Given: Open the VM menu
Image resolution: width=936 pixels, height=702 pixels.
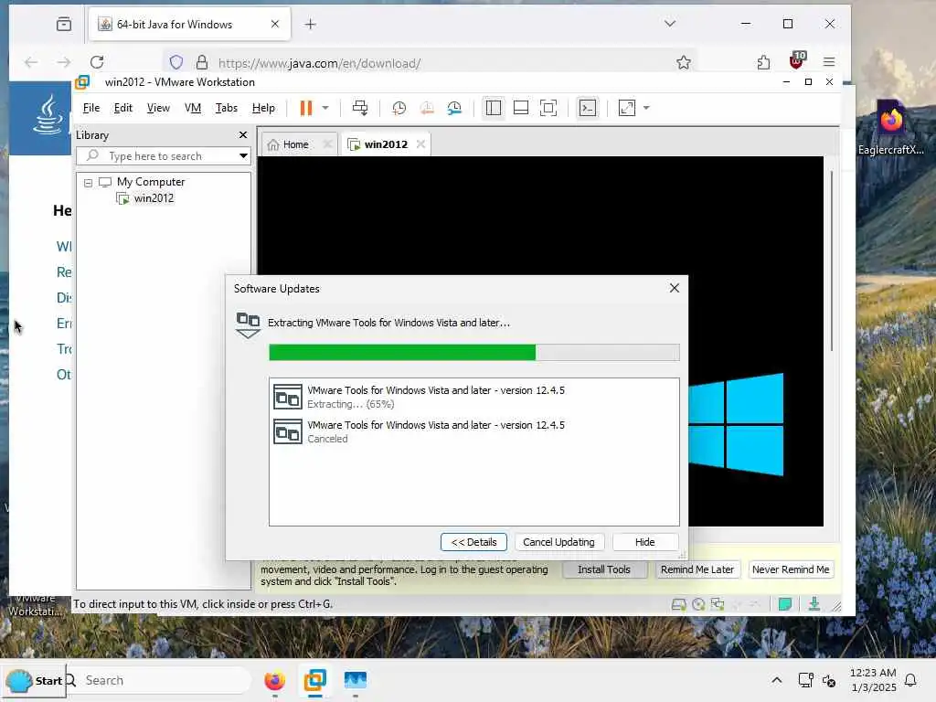Looking at the screenshot, I should point(193,108).
